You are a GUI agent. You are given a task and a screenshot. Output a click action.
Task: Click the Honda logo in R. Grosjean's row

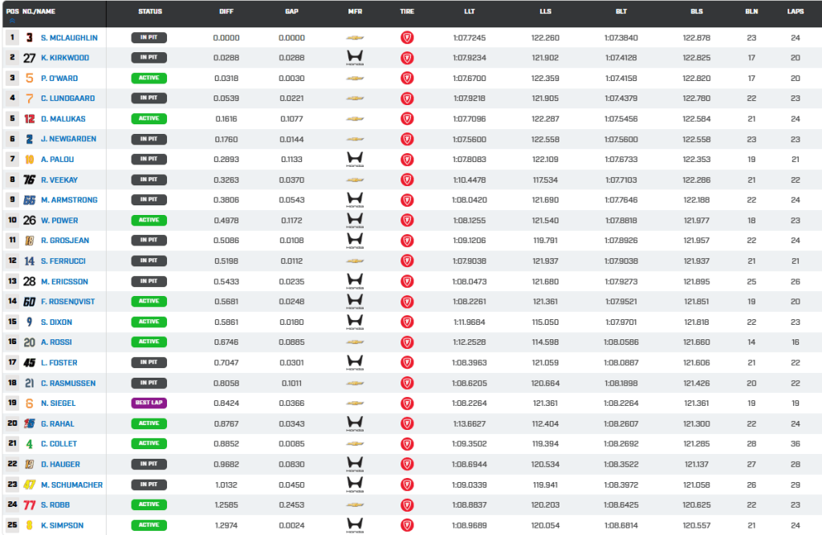[x=355, y=241]
